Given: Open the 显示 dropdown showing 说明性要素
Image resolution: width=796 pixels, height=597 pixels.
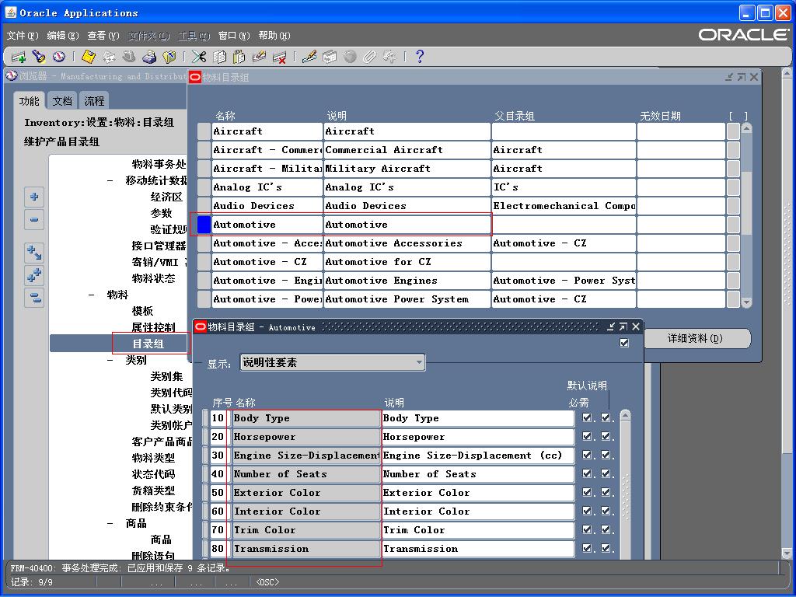Looking at the screenshot, I should click(x=333, y=362).
